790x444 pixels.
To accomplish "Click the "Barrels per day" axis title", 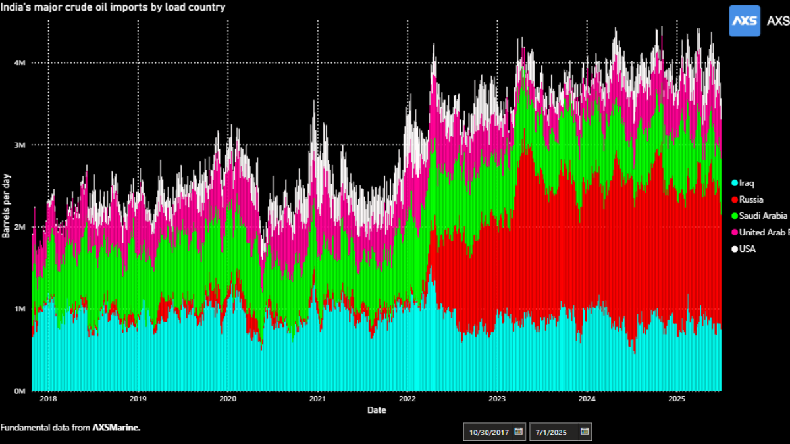I will pyautogui.click(x=5, y=209).
